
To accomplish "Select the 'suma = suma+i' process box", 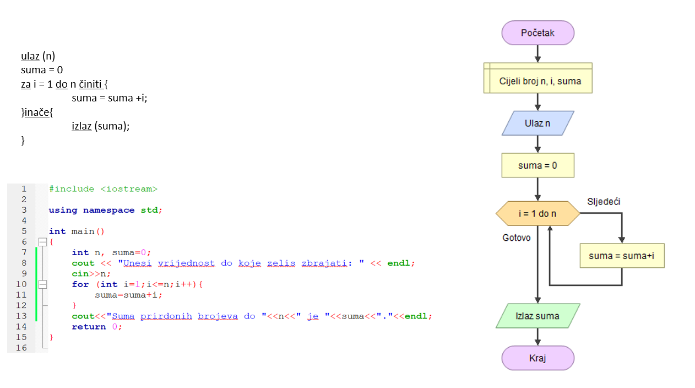I will pos(622,256).
